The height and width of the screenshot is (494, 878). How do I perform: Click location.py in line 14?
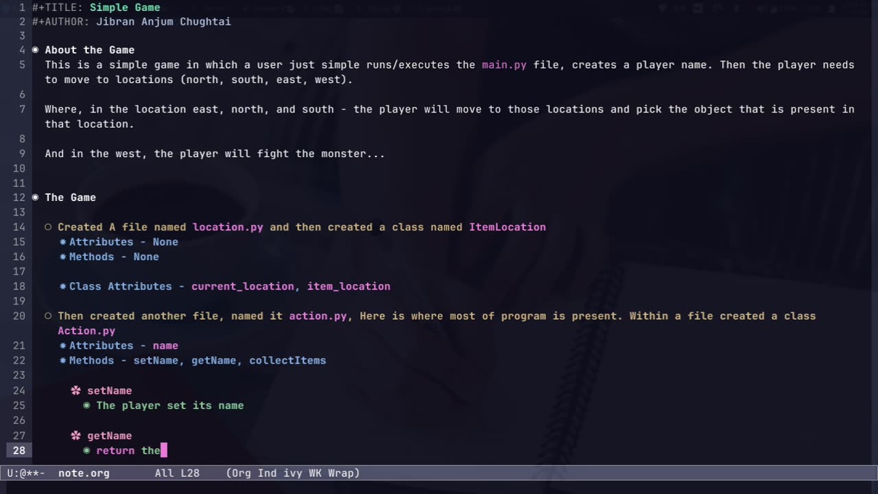pyautogui.click(x=228, y=227)
